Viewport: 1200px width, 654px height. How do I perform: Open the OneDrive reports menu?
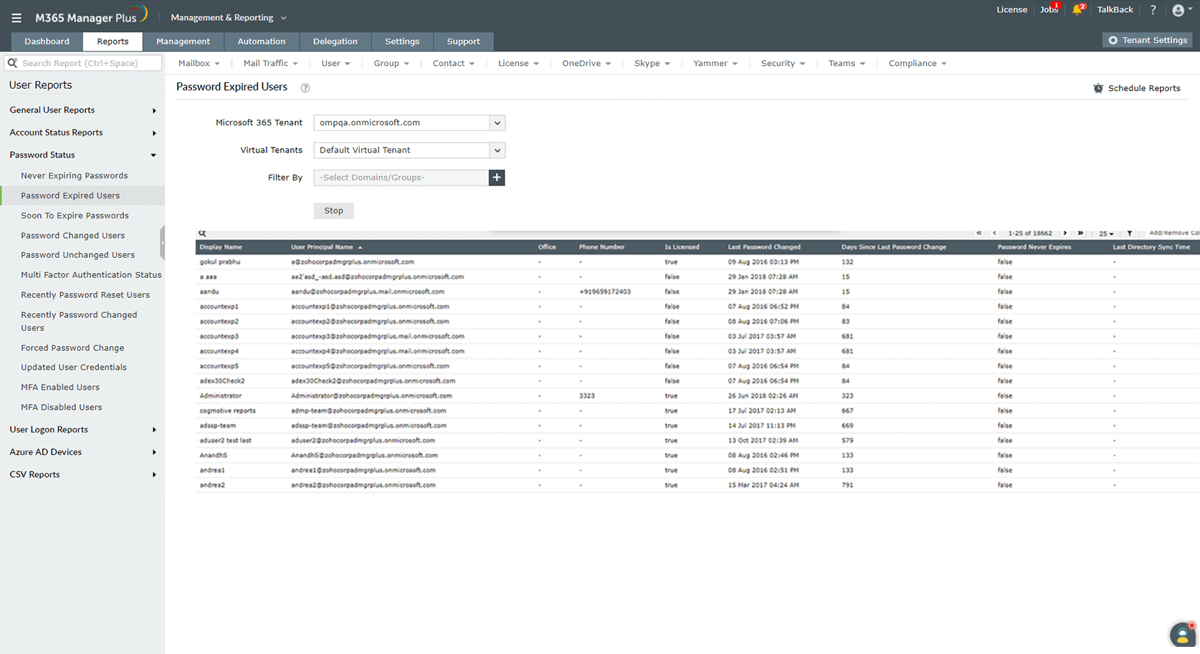tap(586, 64)
